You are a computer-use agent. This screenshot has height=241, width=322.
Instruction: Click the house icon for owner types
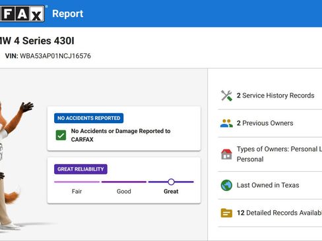[x=226, y=154]
